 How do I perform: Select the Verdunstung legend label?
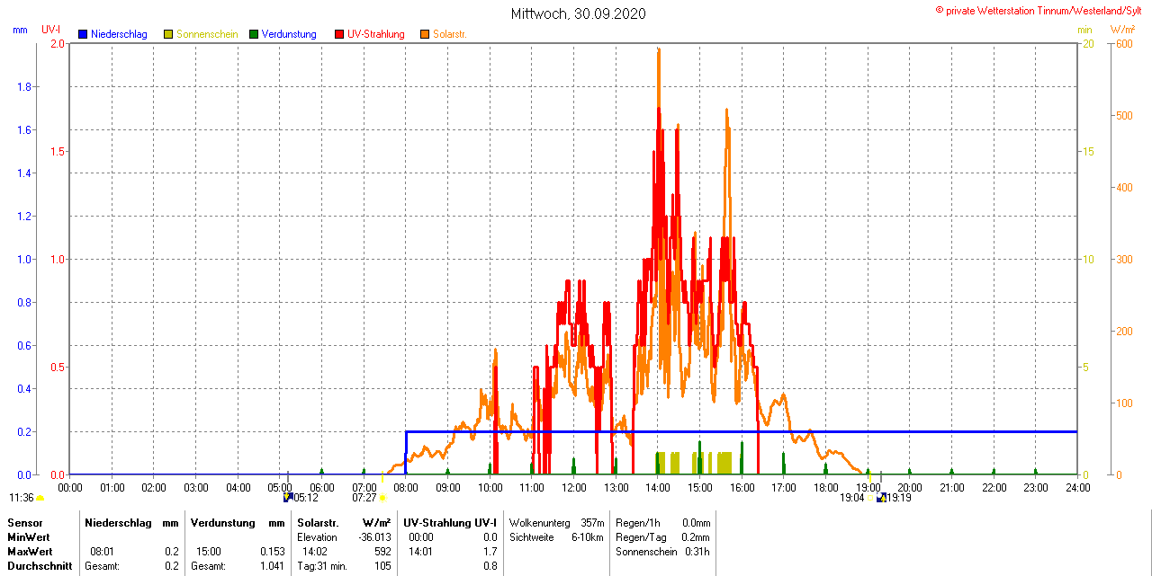coord(289,34)
